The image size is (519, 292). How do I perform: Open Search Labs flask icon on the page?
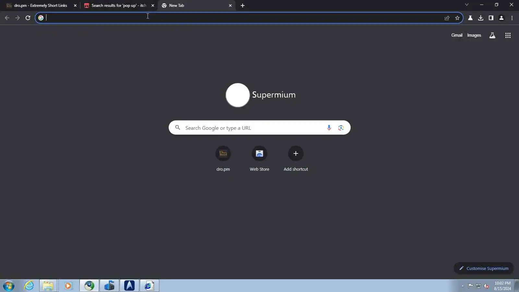point(492,35)
